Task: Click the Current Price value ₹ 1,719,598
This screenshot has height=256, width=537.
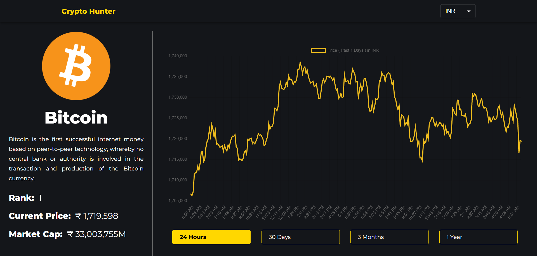Action: click(97, 216)
